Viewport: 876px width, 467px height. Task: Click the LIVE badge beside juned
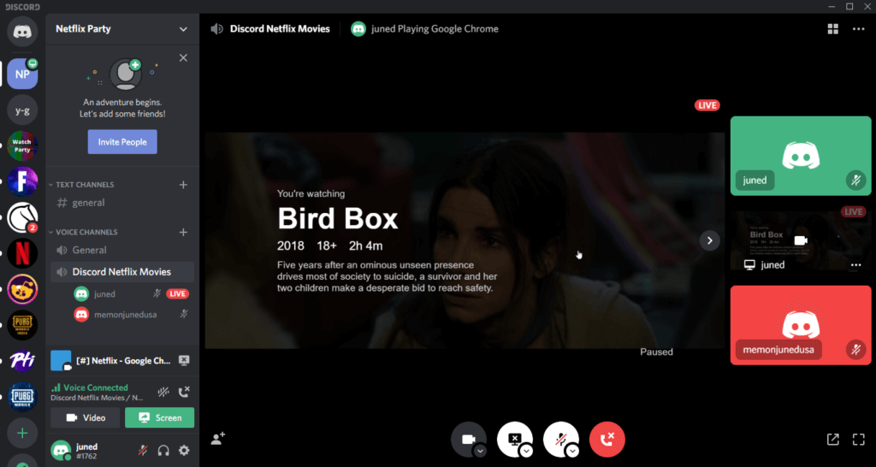(178, 294)
